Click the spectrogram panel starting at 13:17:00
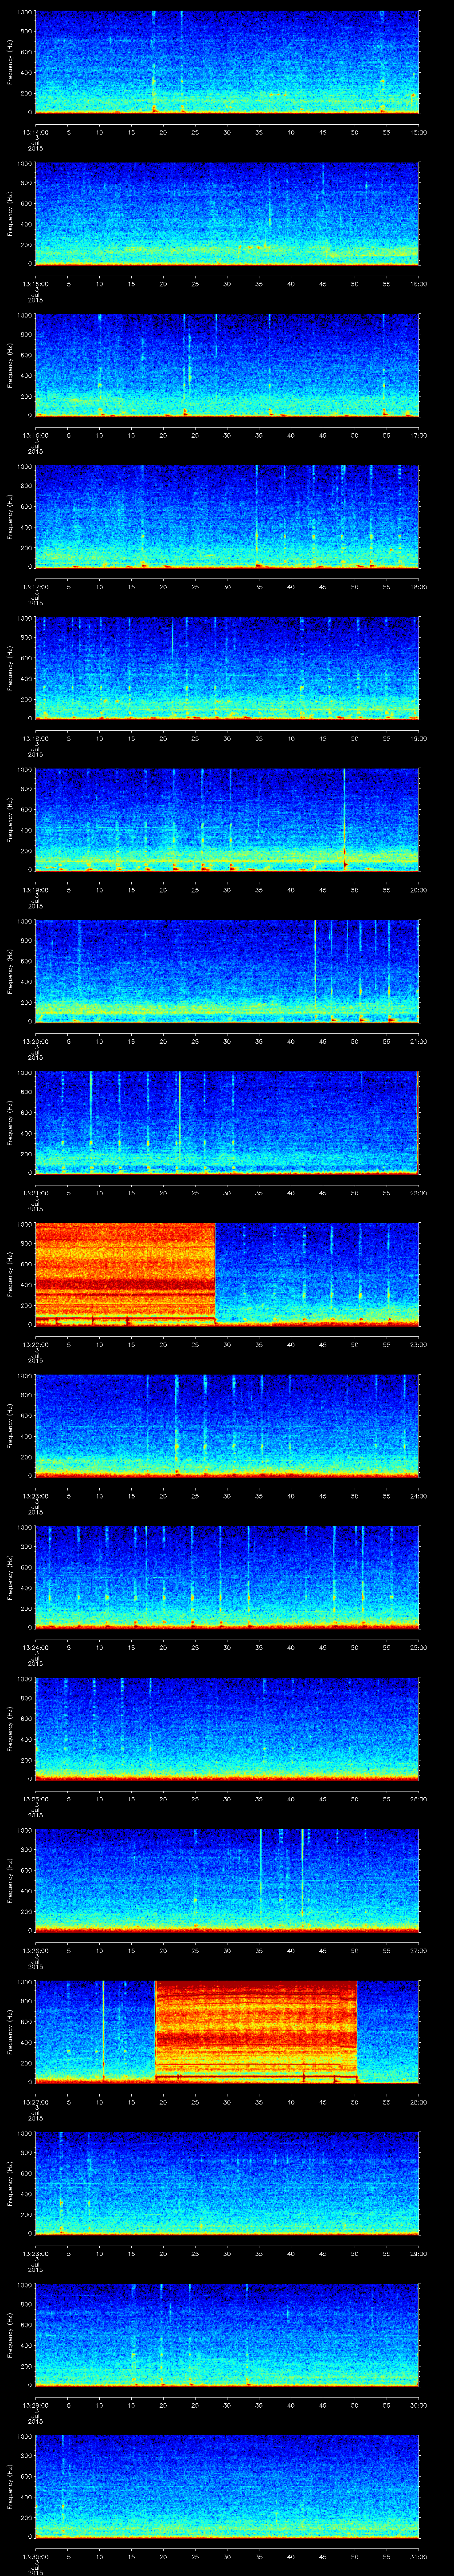Viewport: 454px width, 2576px height. click(x=227, y=516)
